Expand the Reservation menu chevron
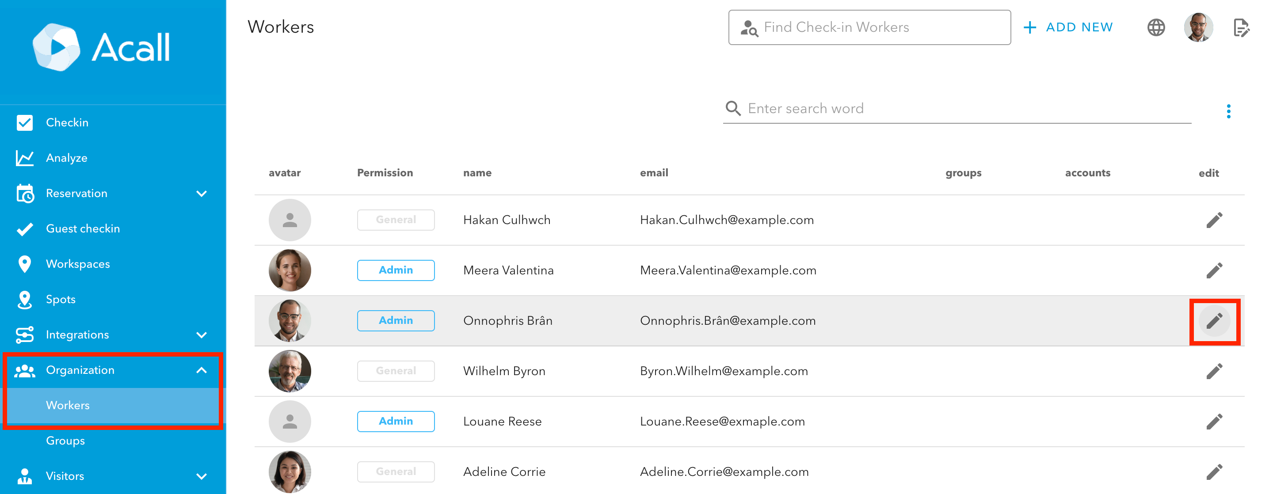Viewport: 1273px width, 494px height. pyautogui.click(x=201, y=193)
